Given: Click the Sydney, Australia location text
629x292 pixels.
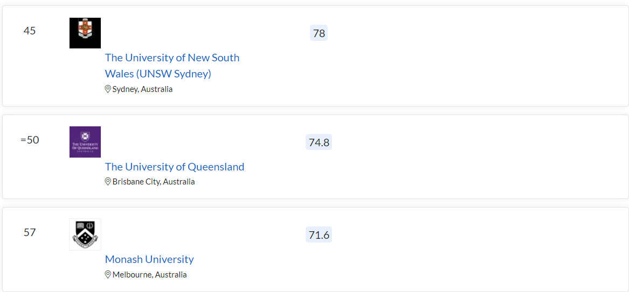Looking at the screenshot, I should [x=142, y=89].
